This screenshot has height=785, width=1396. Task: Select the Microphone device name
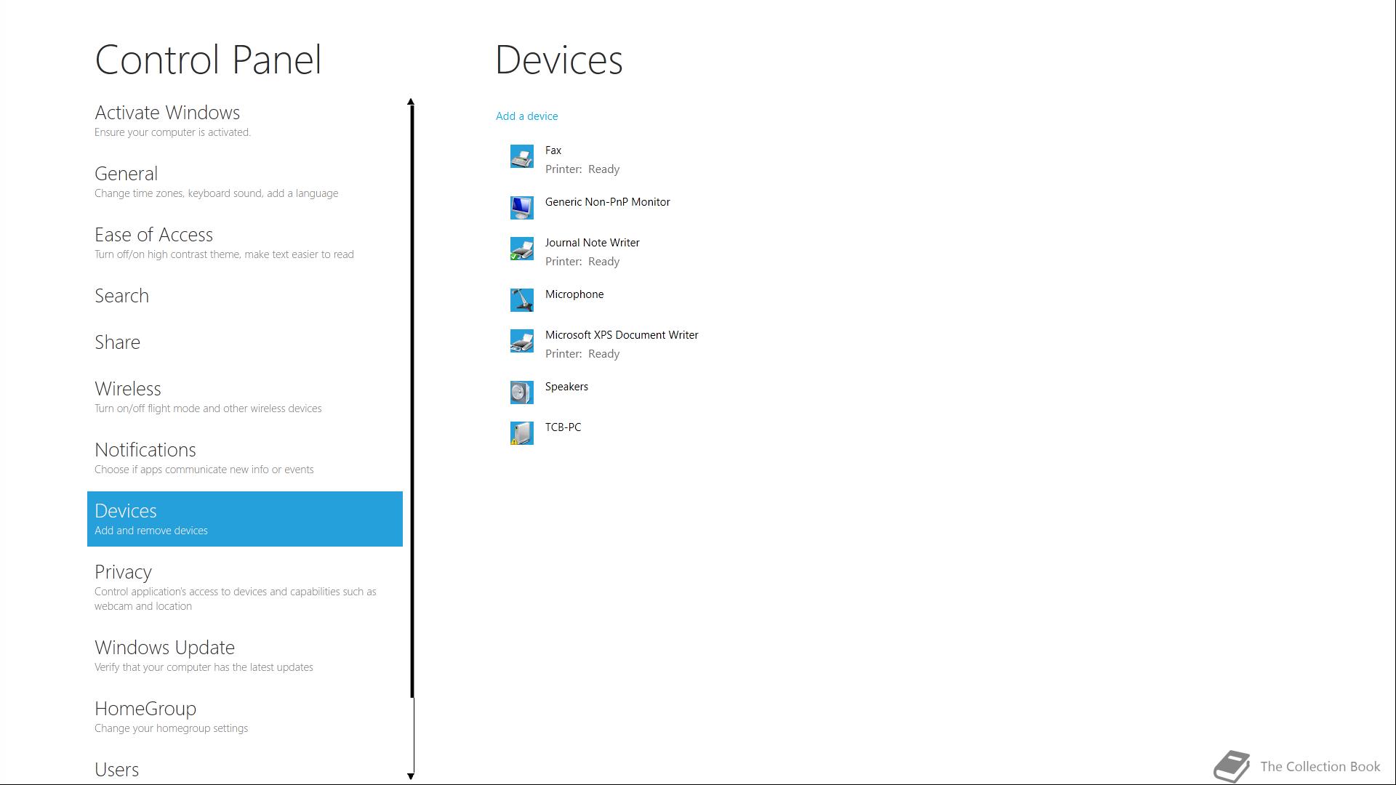pos(574,294)
